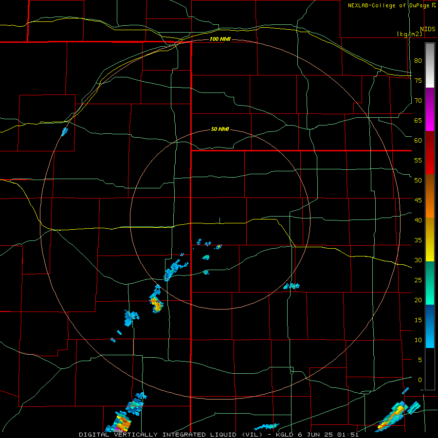Viewport: 438px width, 438px height.
Task: Pick the purple-magenta segment of color bar
Action: point(430,109)
